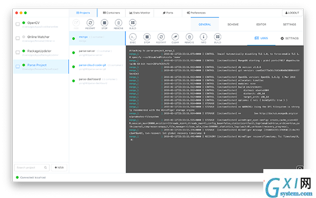316x198 pixels.
Task: Select the parse-cloud-code-git service entry
Action: point(97,67)
